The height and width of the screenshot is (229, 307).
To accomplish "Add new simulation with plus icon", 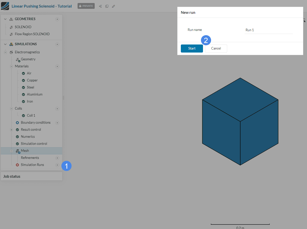I will tap(57, 44).
